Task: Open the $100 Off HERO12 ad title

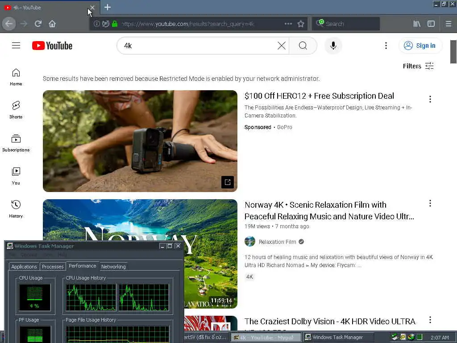Action: [x=319, y=96]
